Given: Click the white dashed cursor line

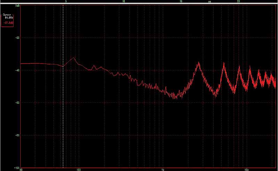Looking at the screenshot, I should click(x=63, y=104).
